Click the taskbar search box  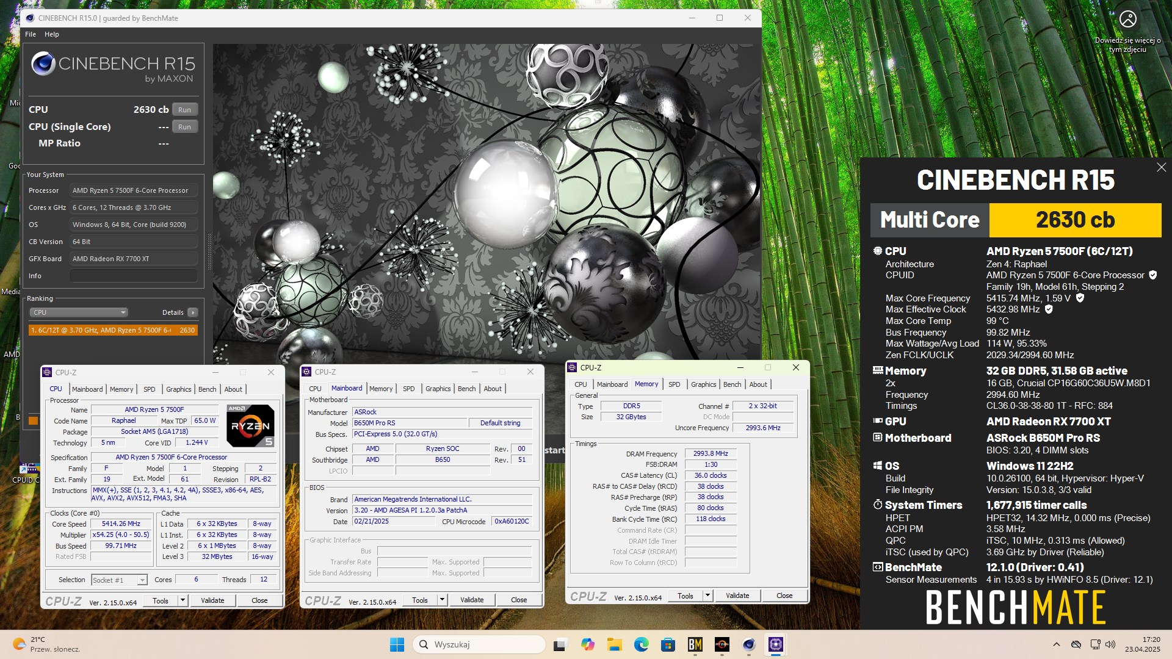pos(479,644)
